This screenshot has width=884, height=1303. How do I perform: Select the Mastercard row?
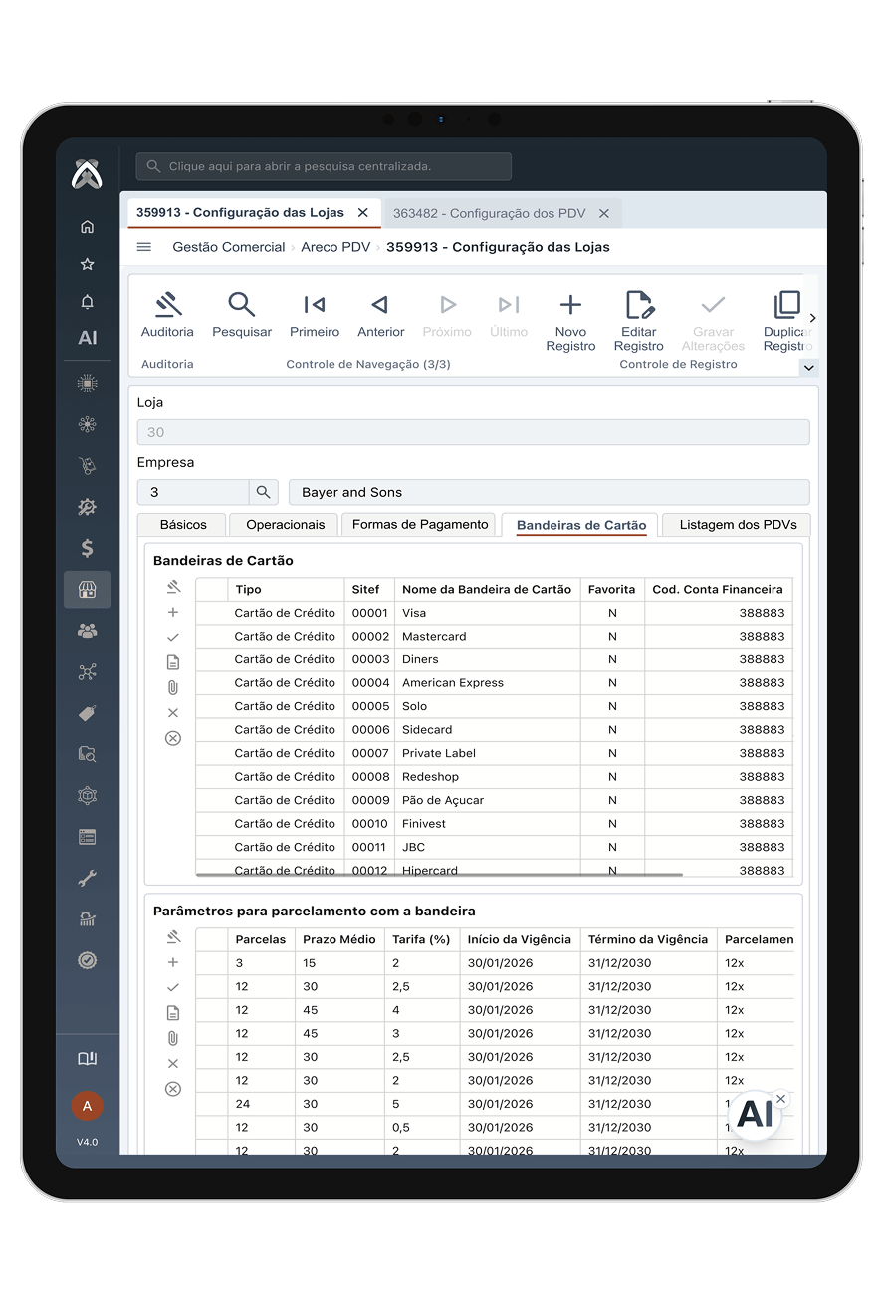pyautogui.click(x=494, y=636)
